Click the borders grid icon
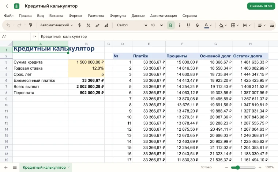Screen dimensions: 278x172 233,25
